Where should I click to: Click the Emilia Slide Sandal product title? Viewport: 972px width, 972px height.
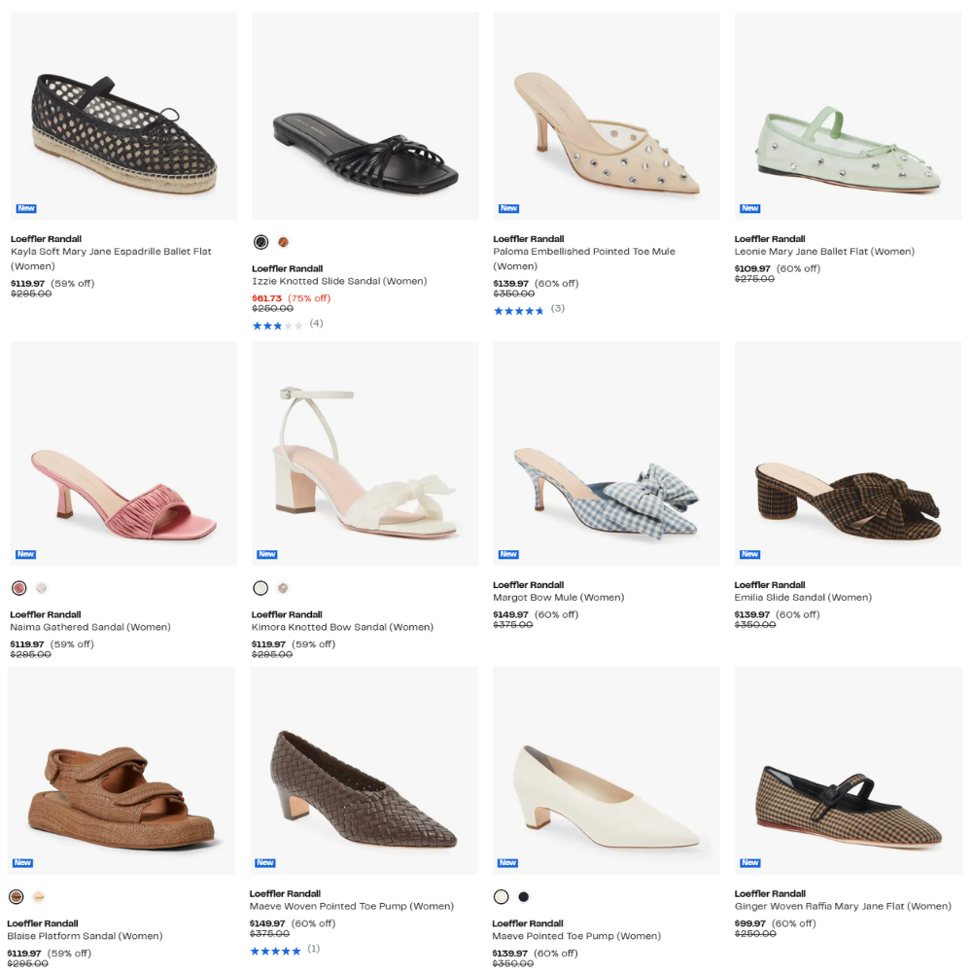pyautogui.click(x=803, y=598)
